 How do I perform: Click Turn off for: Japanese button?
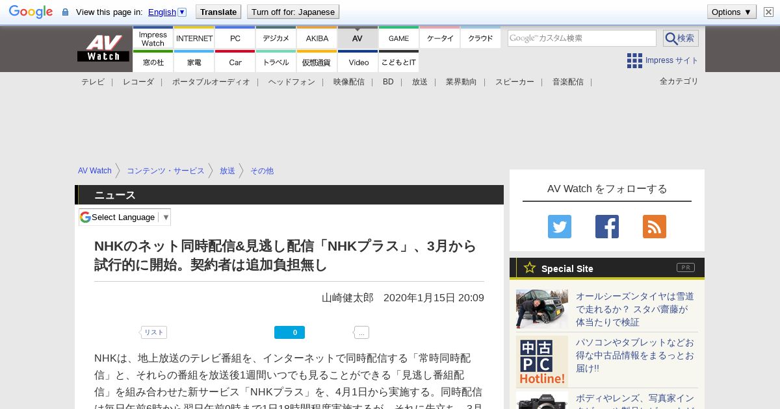[293, 12]
